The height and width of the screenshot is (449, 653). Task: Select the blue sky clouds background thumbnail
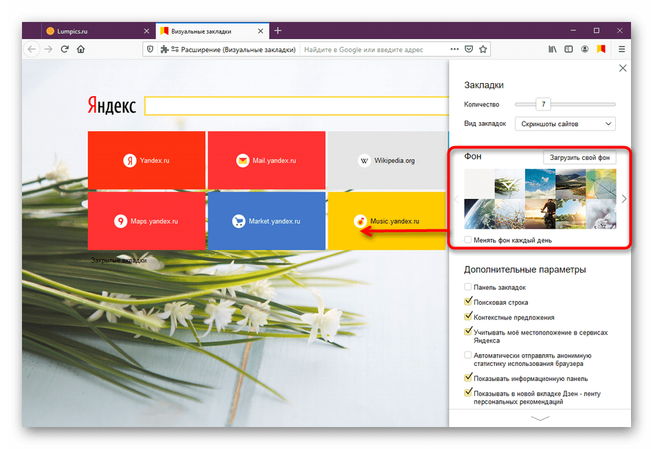click(540, 183)
